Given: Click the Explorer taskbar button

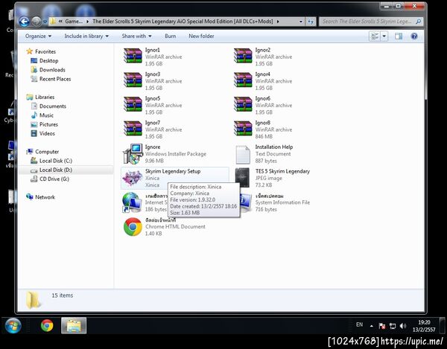Looking at the screenshot, I should tap(74, 325).
